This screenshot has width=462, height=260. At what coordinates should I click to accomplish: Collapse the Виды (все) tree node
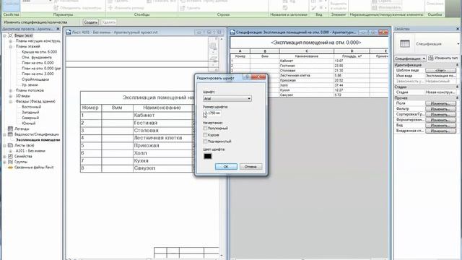tap(4, 35)
